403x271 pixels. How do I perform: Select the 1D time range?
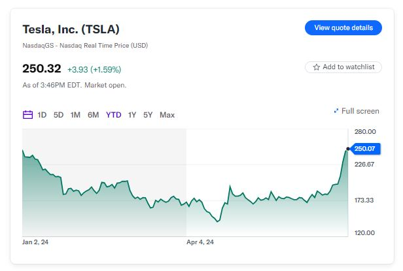click(42, 115)
